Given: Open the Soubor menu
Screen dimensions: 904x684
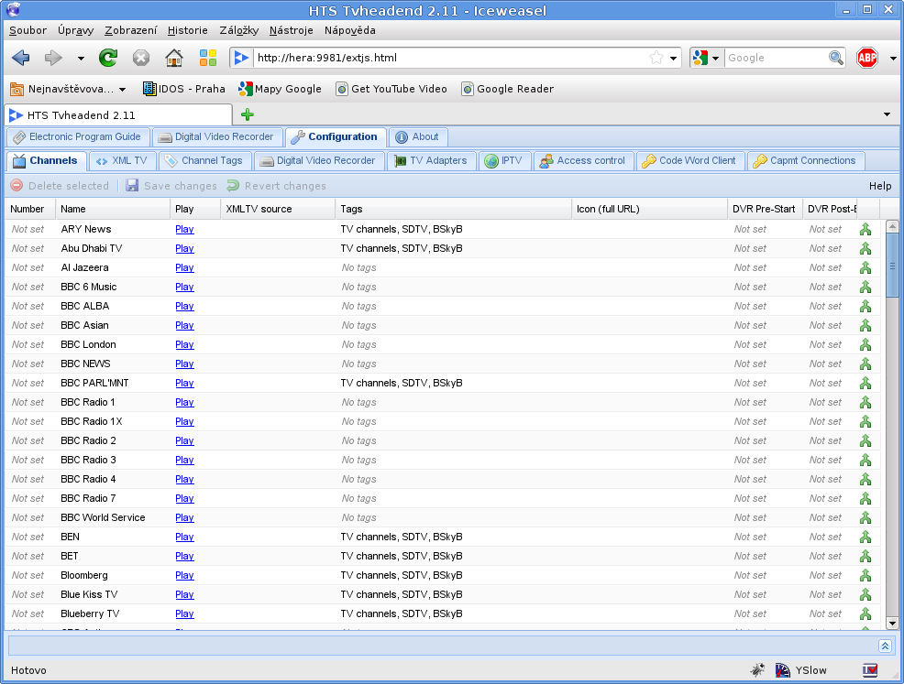Looking at the screenshot, I should coord(28,30).
